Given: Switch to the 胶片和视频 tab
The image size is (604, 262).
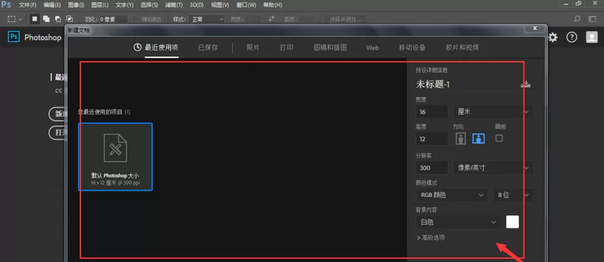Looking at the screenshot, I should 462,47.
